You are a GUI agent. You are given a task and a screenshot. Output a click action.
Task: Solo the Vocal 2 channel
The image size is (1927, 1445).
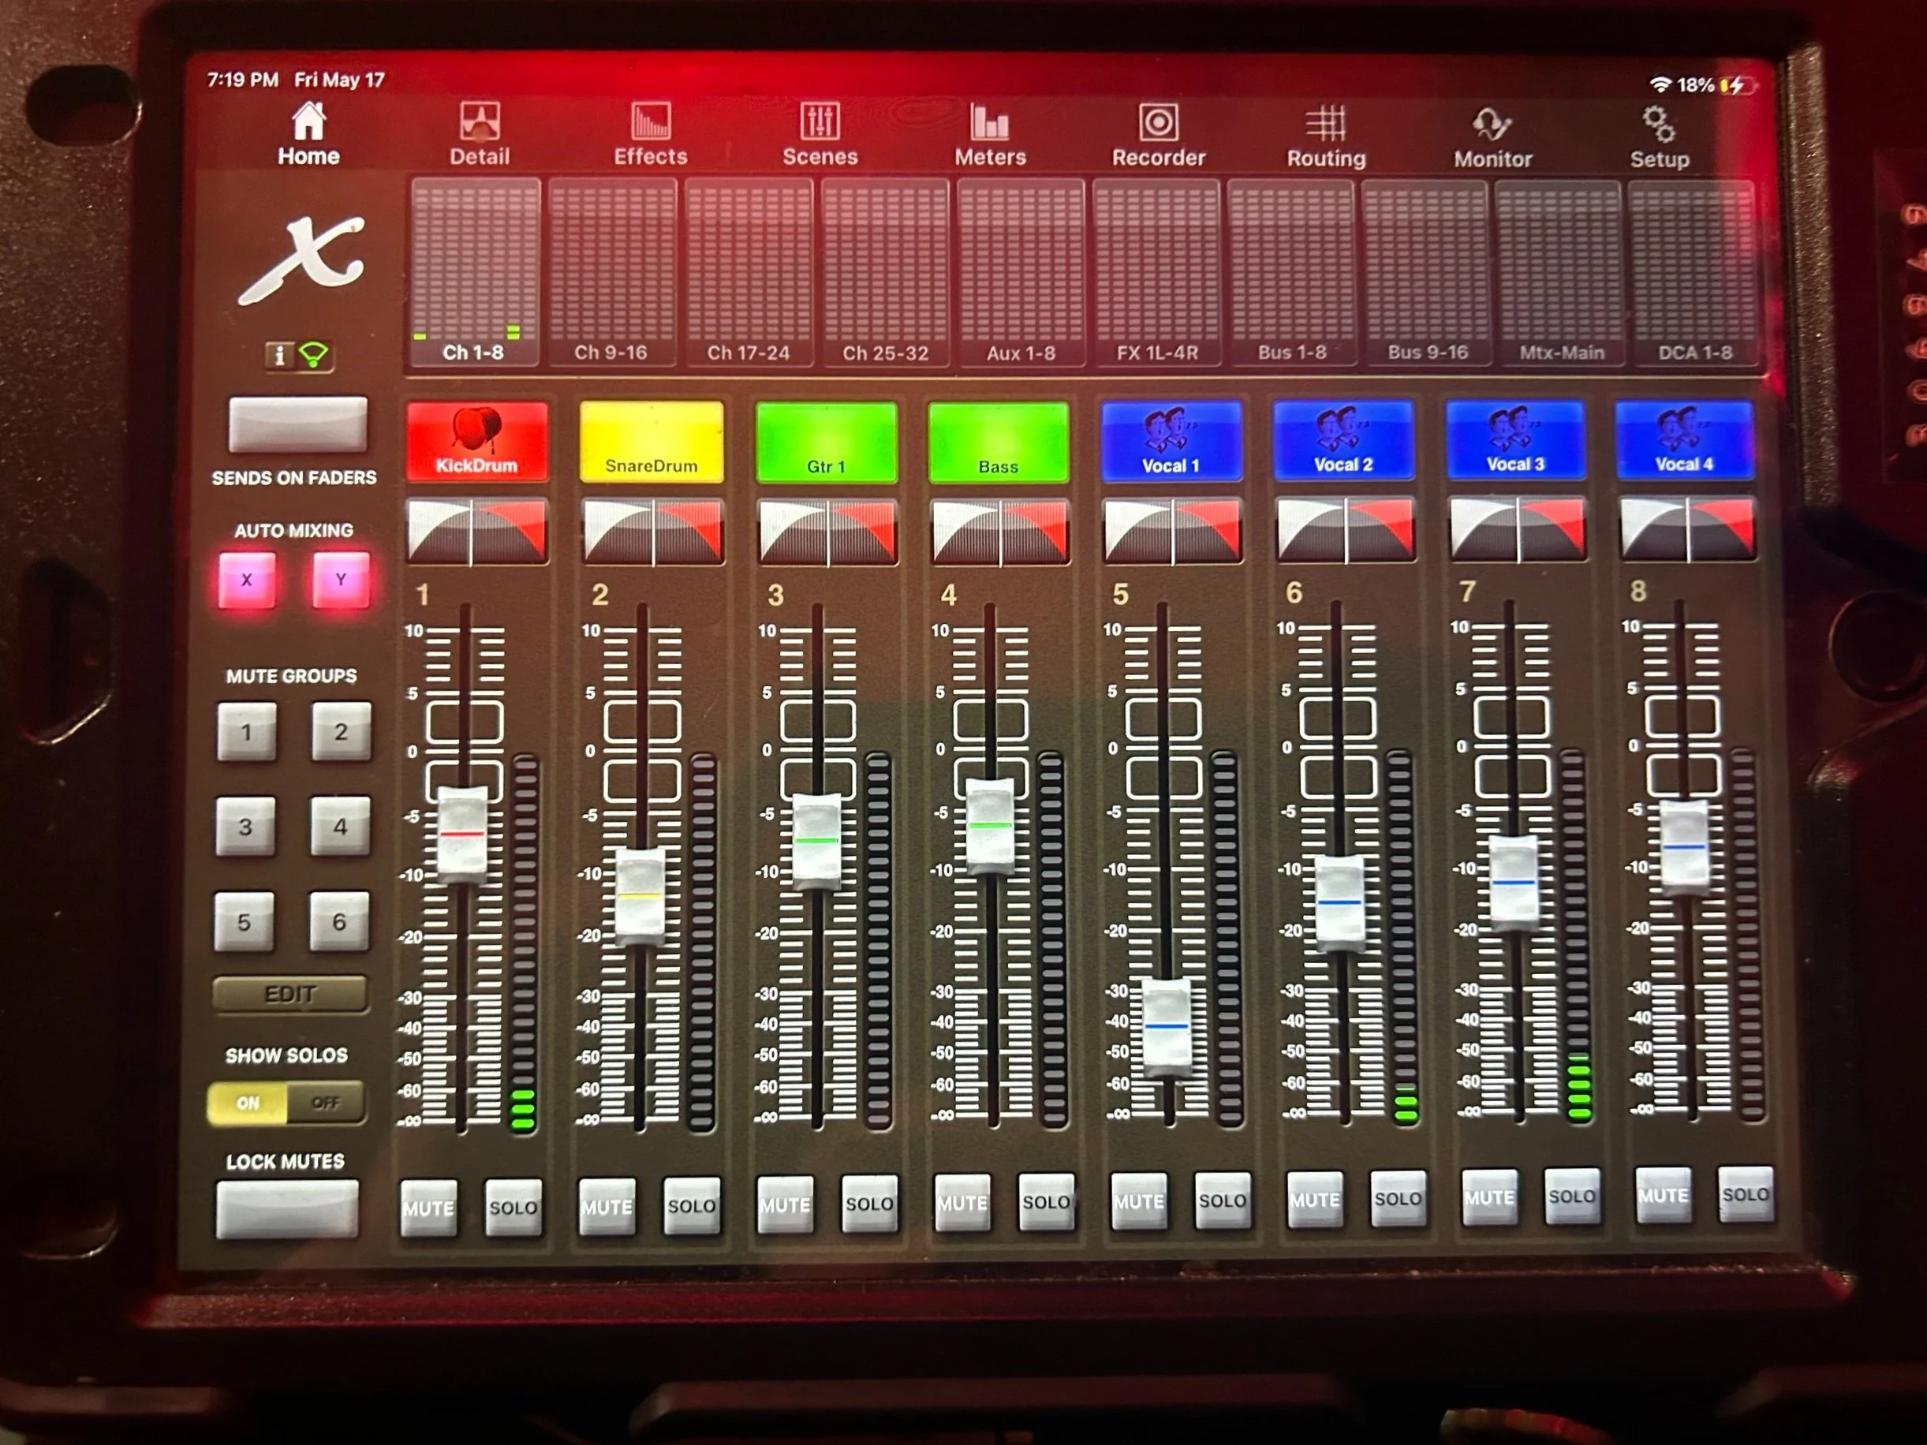pos(1398,1198)
